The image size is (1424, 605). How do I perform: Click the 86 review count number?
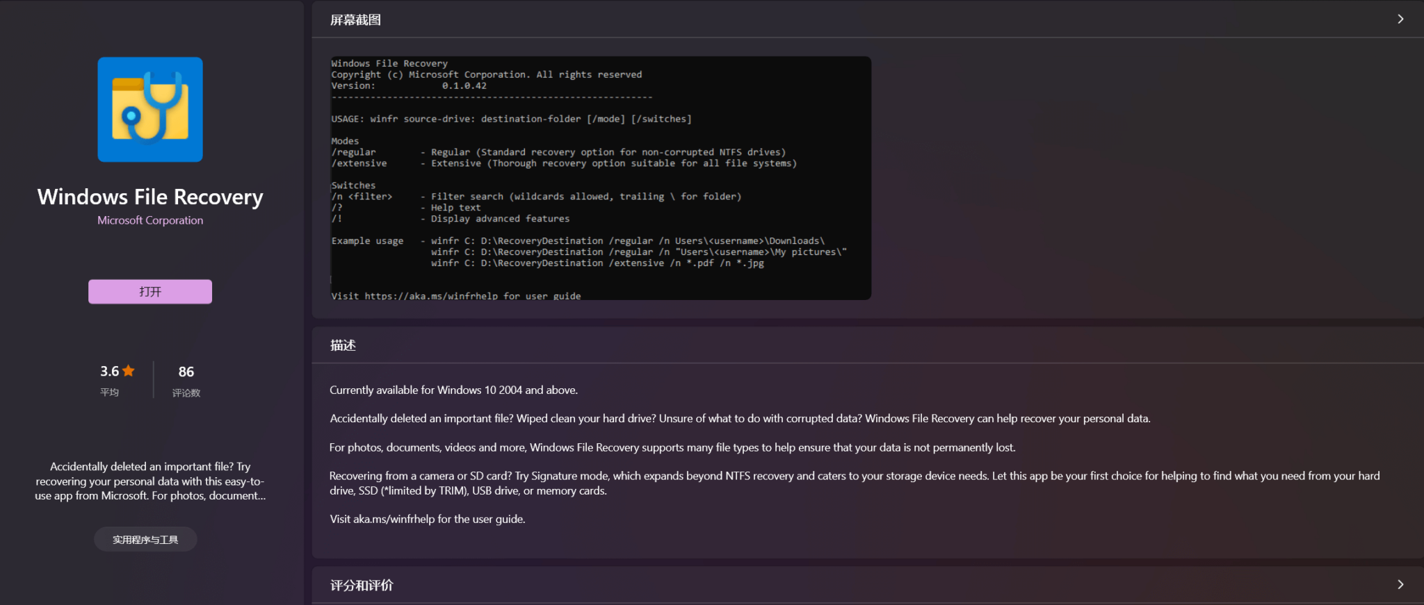pos(186,372)
